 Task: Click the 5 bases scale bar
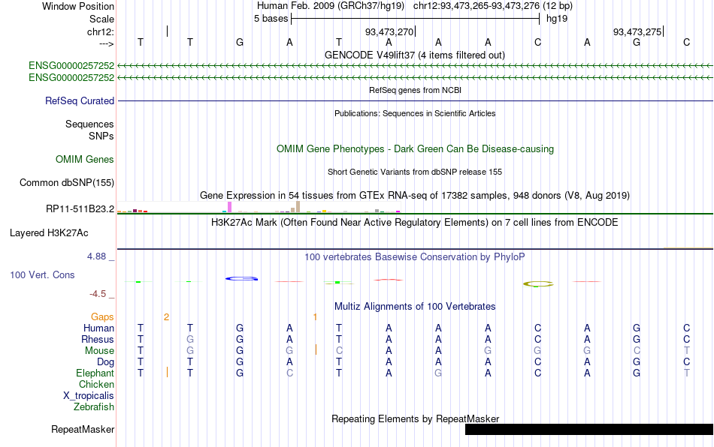point(415,19)
